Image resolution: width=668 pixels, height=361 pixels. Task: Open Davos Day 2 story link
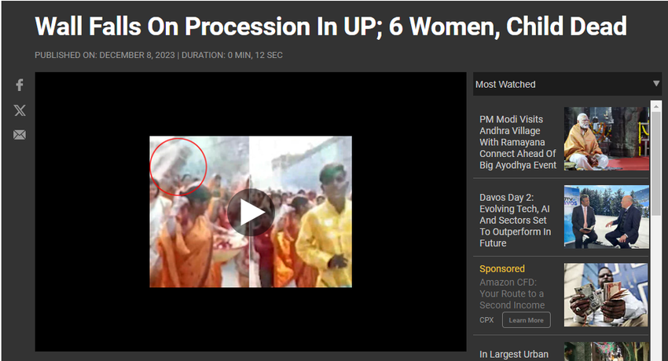515,221
